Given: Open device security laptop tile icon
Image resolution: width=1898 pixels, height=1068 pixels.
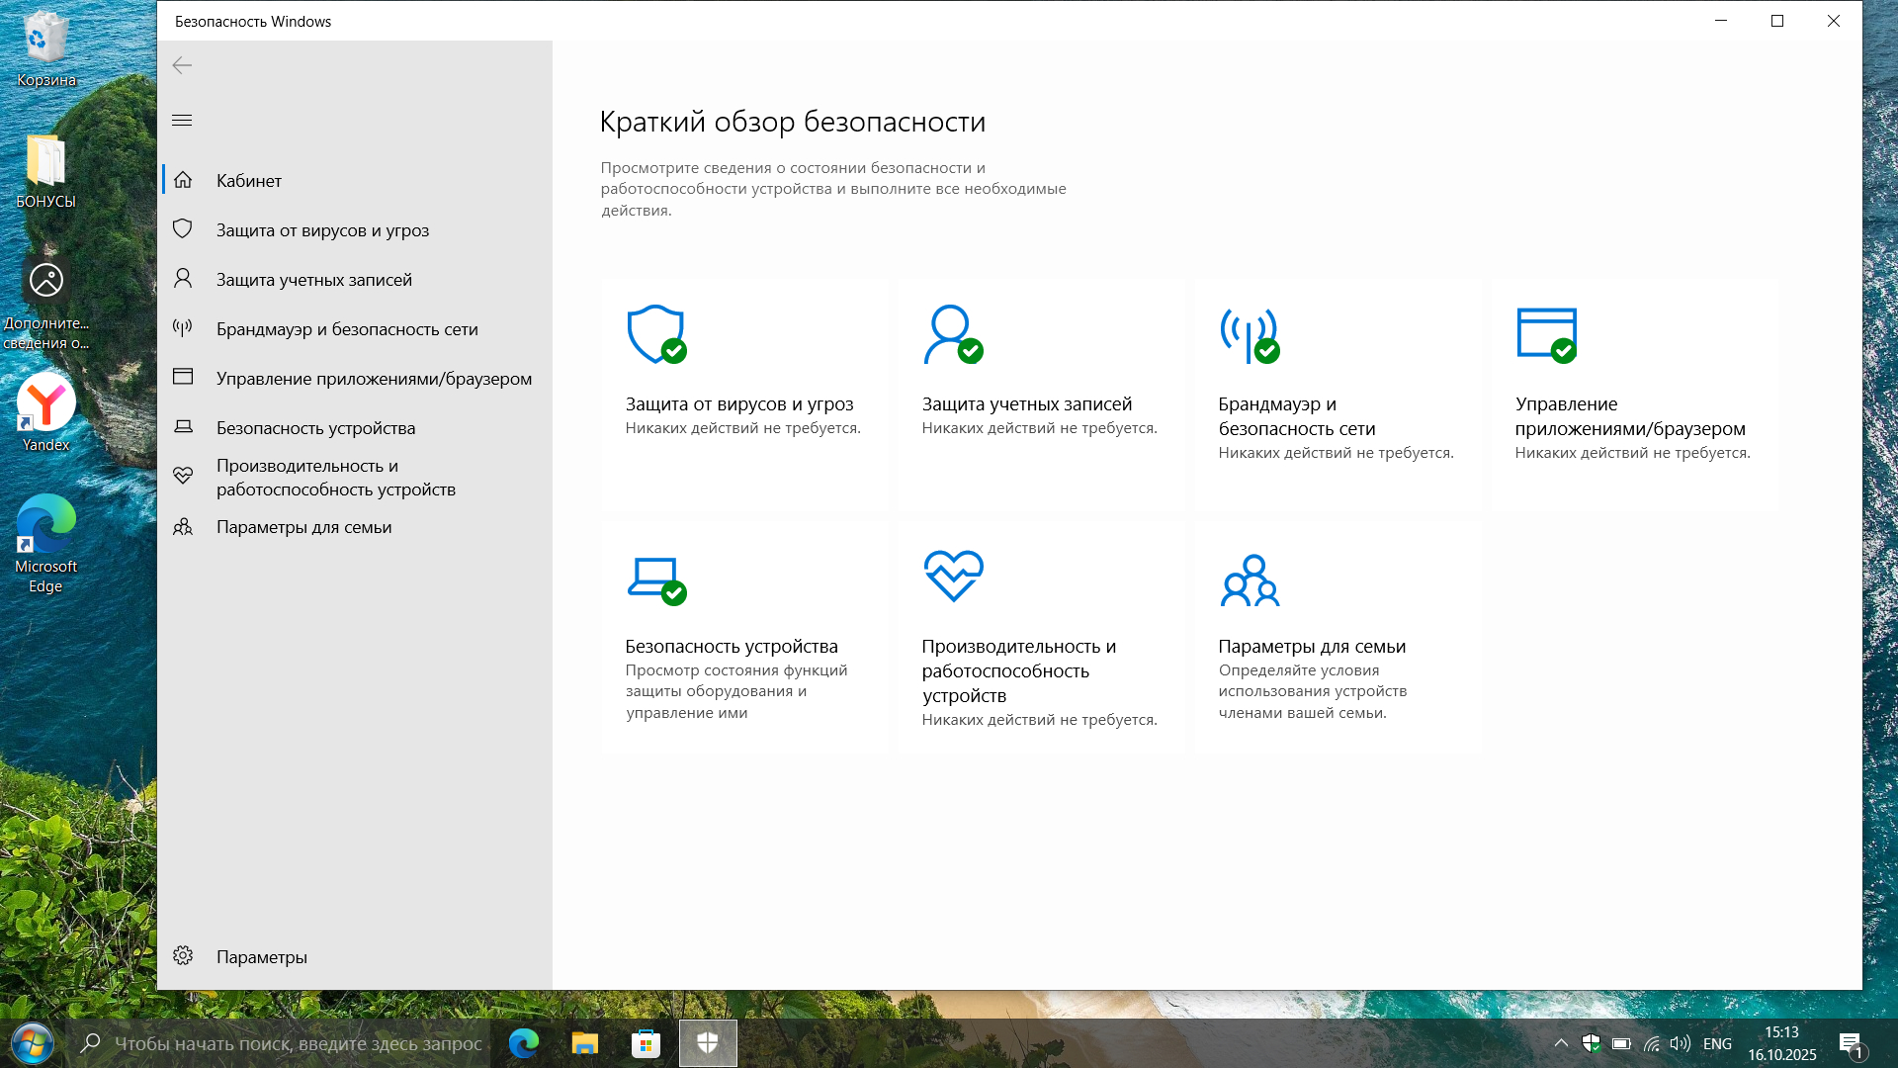Looking at the screenshot, I should 655,578.
